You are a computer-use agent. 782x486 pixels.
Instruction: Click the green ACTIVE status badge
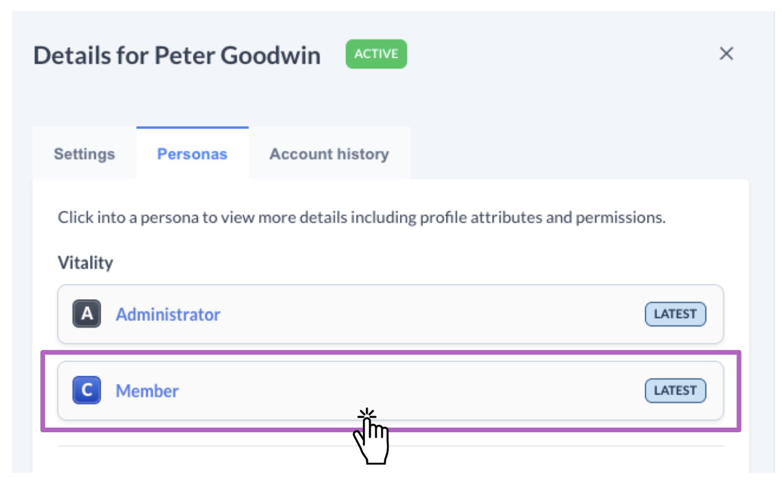[376, 54]
